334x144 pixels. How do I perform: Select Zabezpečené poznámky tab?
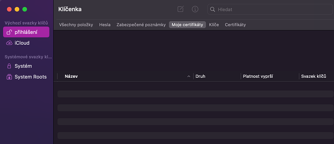tap(141, 25)
